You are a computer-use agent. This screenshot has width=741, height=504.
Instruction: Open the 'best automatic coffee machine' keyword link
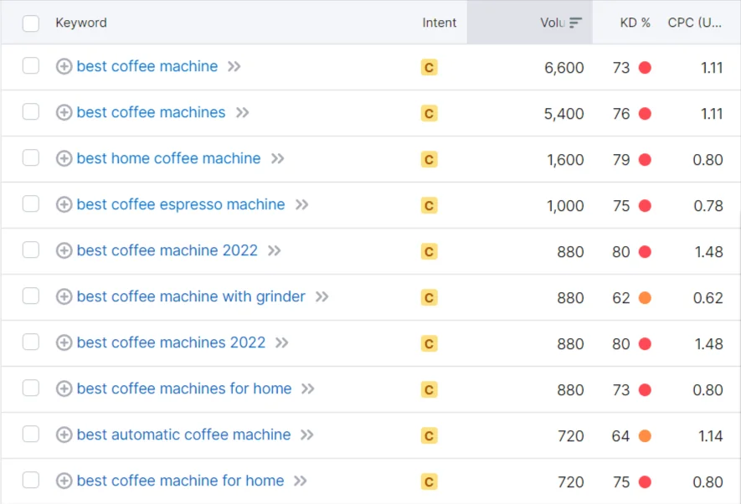[x=183, y=435]
